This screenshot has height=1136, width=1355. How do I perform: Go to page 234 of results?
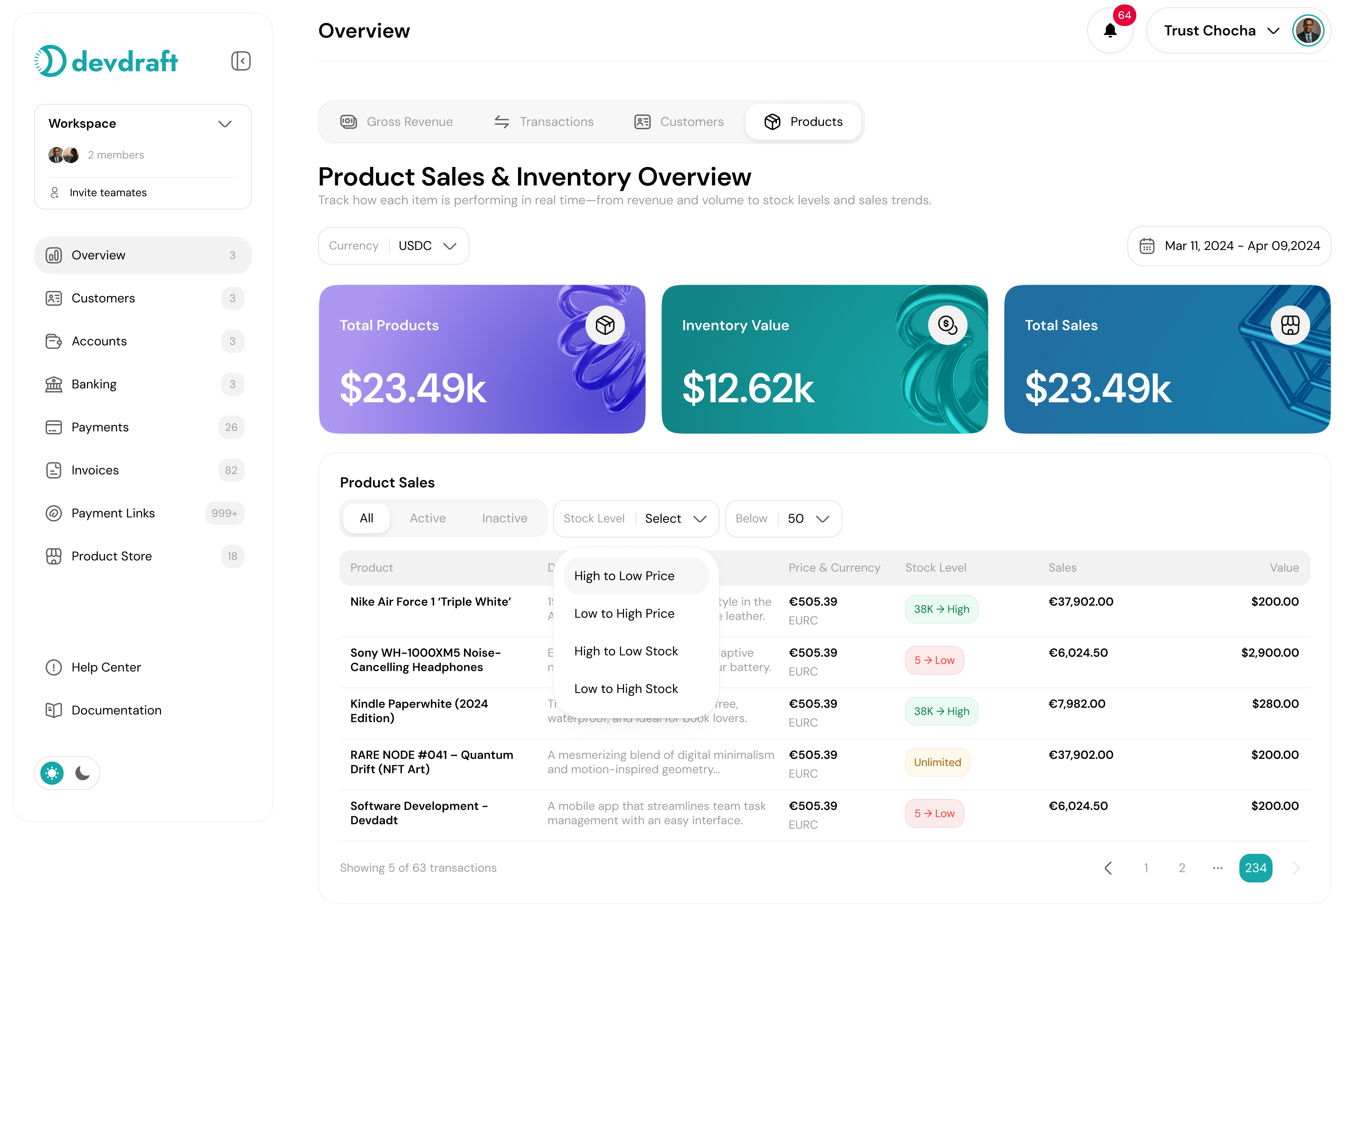pyautogui.click(x=1255, y=868)
